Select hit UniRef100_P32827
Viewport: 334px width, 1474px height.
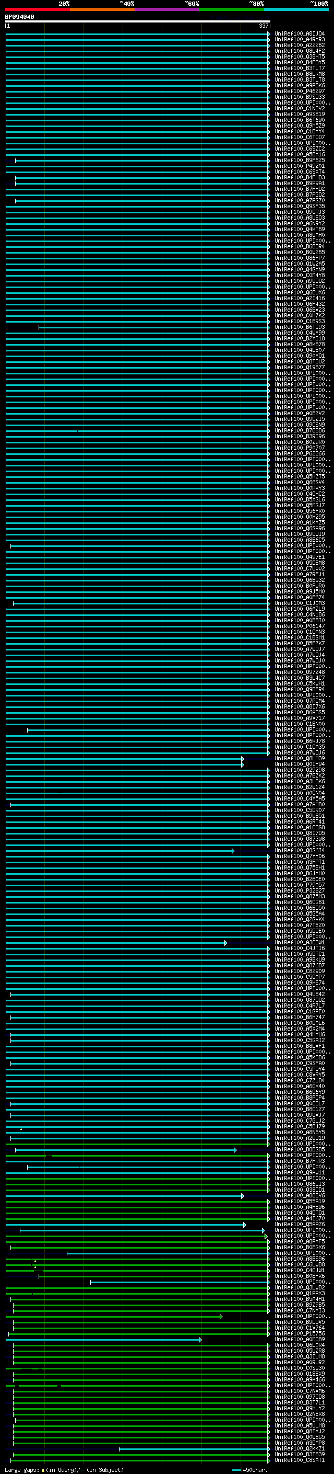pos(300,891)
